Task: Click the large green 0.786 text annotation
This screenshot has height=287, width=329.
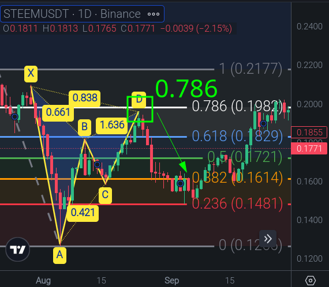Action: (x=186, y=89)
